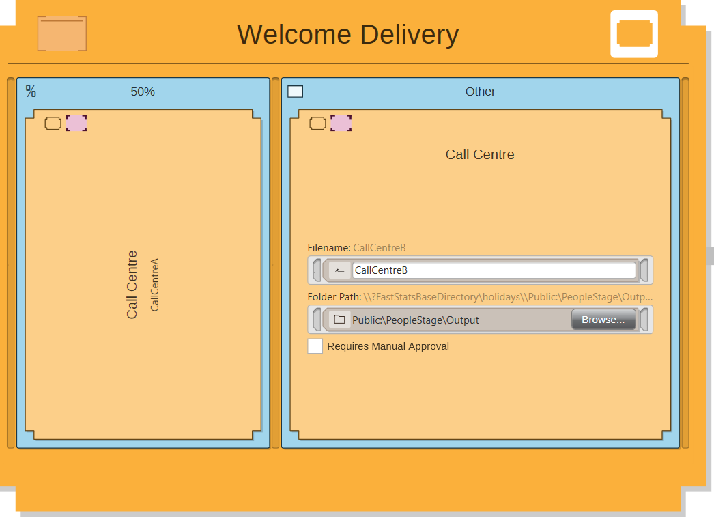Click the percent icon in 50% panel
The height and width of the screenshot is (519, 714).
(31, 91)
